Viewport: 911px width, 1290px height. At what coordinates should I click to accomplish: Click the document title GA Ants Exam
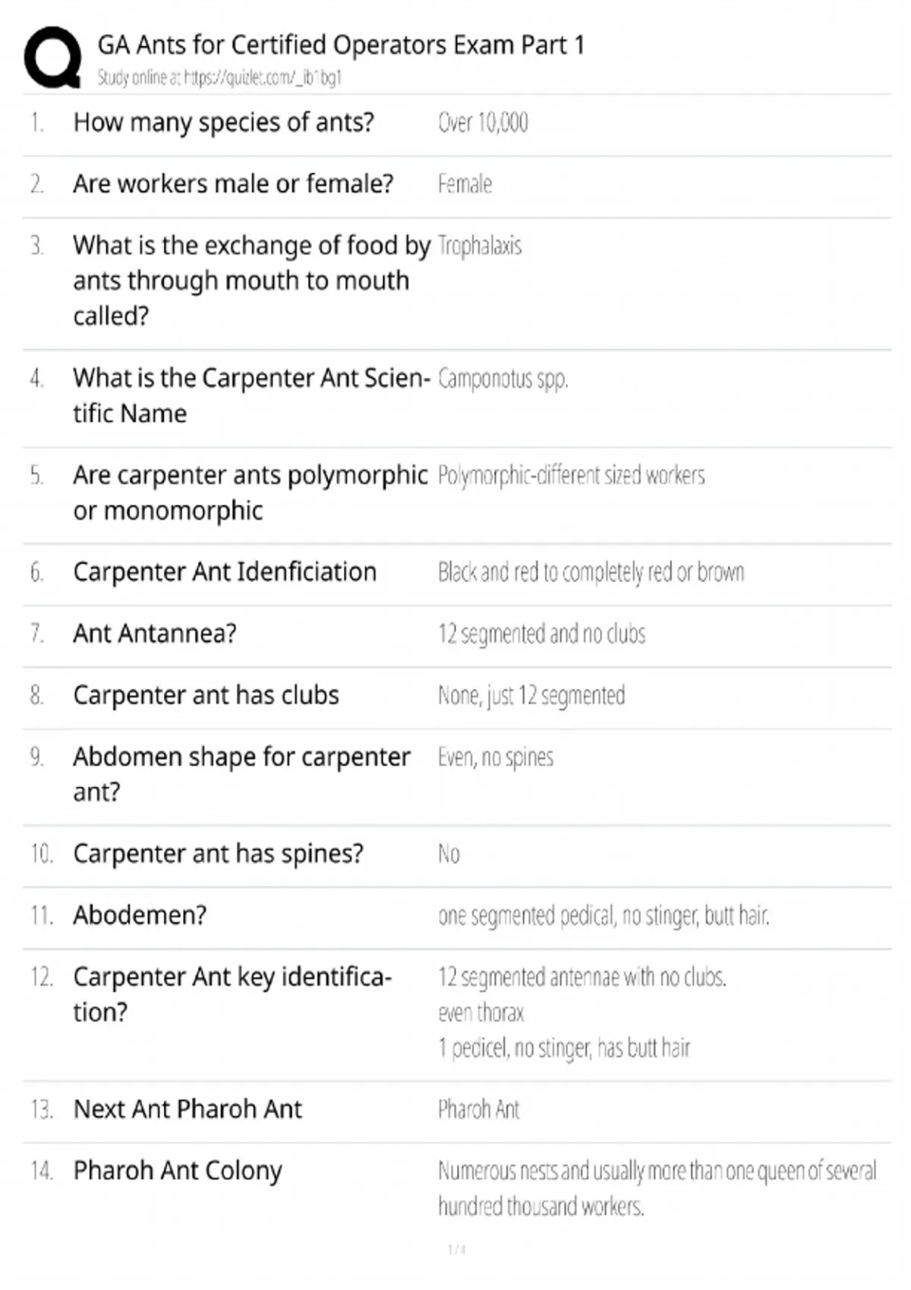click(x=341, y=45)
